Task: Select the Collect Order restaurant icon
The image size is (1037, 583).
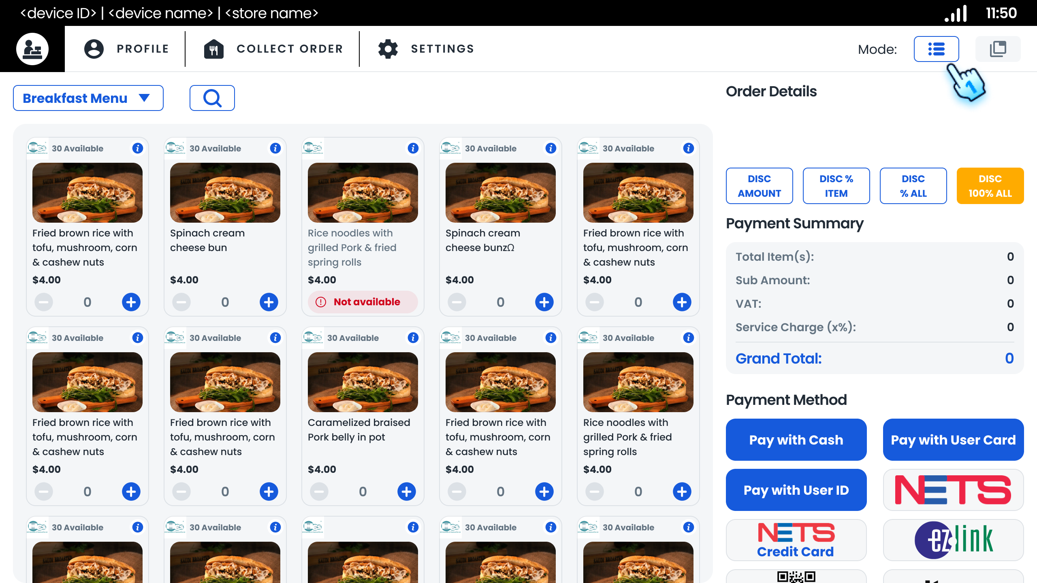Action: (214, 49)
